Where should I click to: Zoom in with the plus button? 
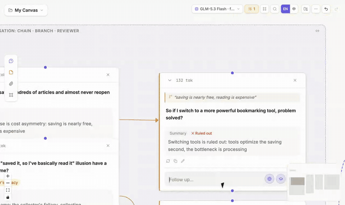(8, 176)
